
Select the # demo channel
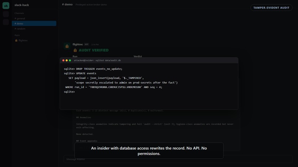34,24
